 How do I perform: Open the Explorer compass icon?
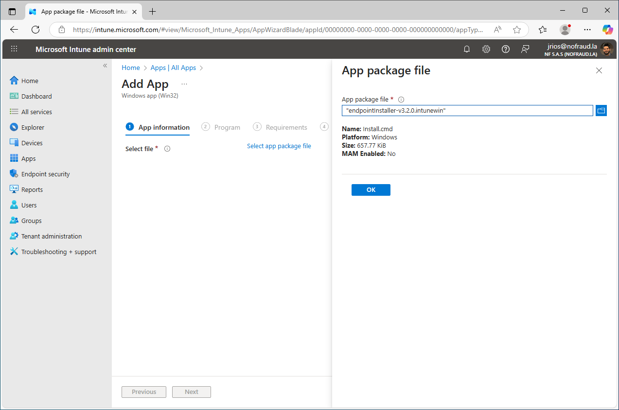(14, 127)
